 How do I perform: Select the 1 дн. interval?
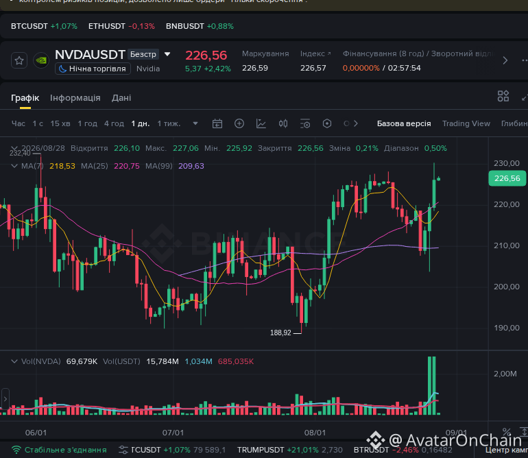click(141, 123)
